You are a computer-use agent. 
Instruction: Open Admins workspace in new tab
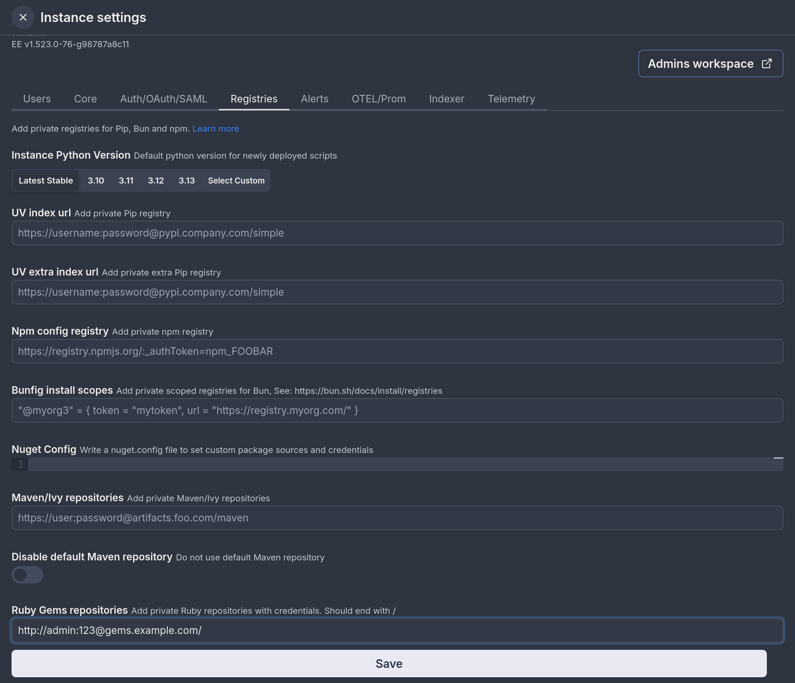(711, 63)
